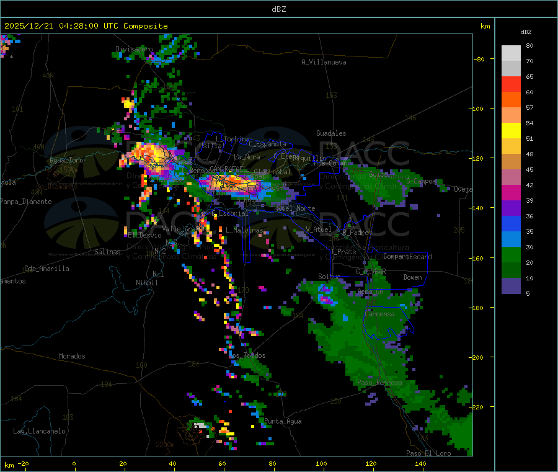Viewport: 558px width, 472px height.
Task: Click the Agua_Toro map label
Action: tap(66, 160)
